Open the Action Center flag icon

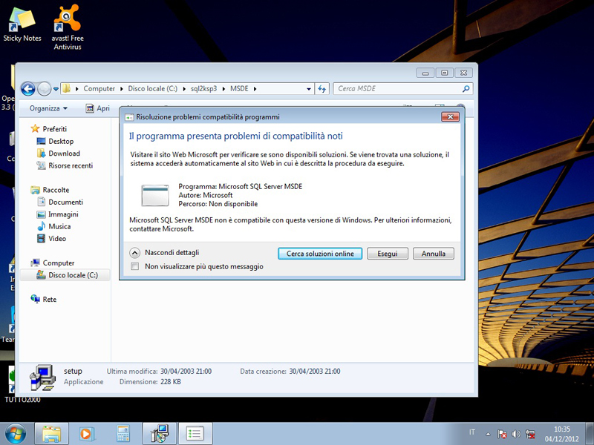pyautogui.click(x=502, y=434)
